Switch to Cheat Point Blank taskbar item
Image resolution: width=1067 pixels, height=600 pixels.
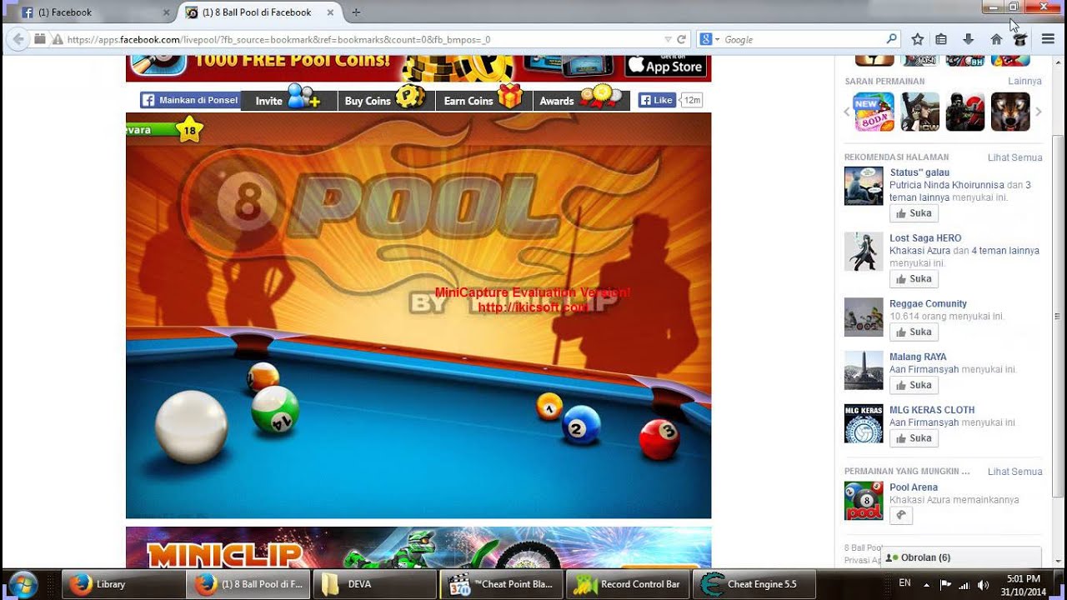(502, 584)
